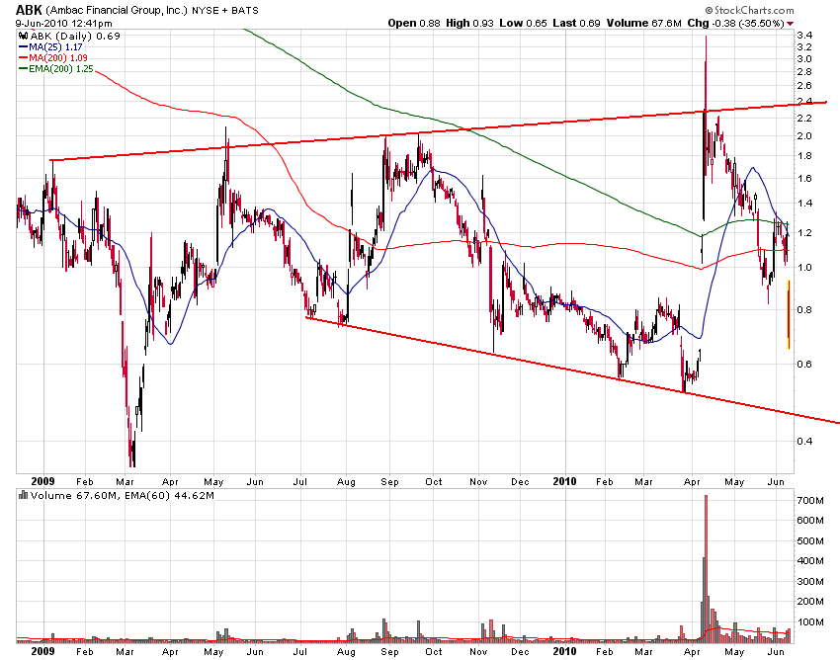
Task: Click the blue MA(25) 1.17 legend entry
Action: point(50,47)
